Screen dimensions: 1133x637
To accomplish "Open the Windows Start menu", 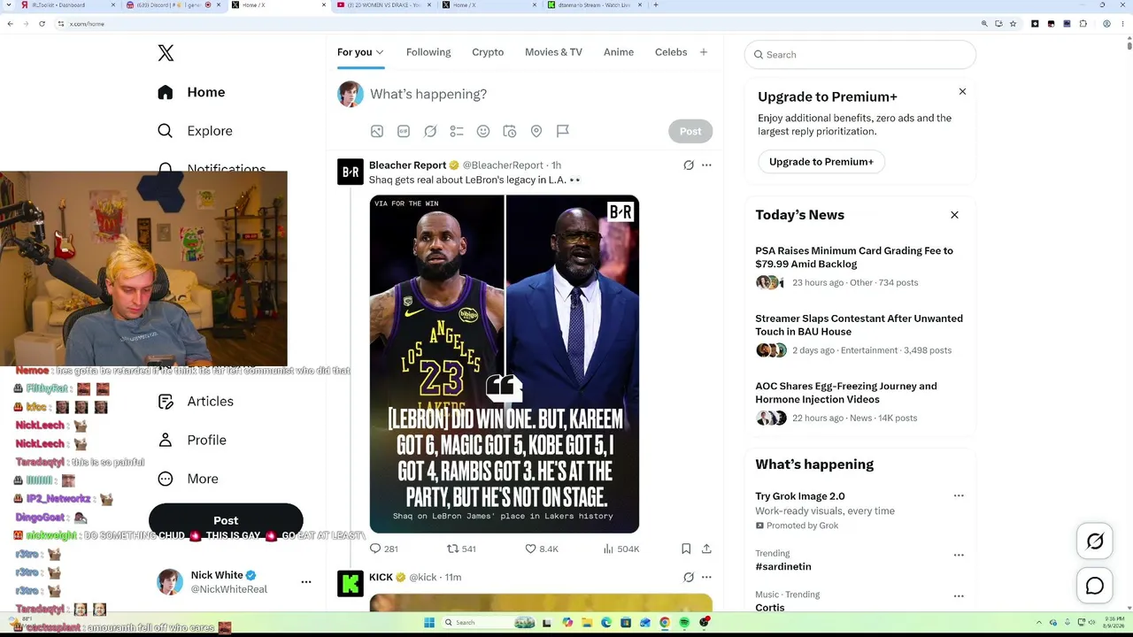I will click(429, 623).
